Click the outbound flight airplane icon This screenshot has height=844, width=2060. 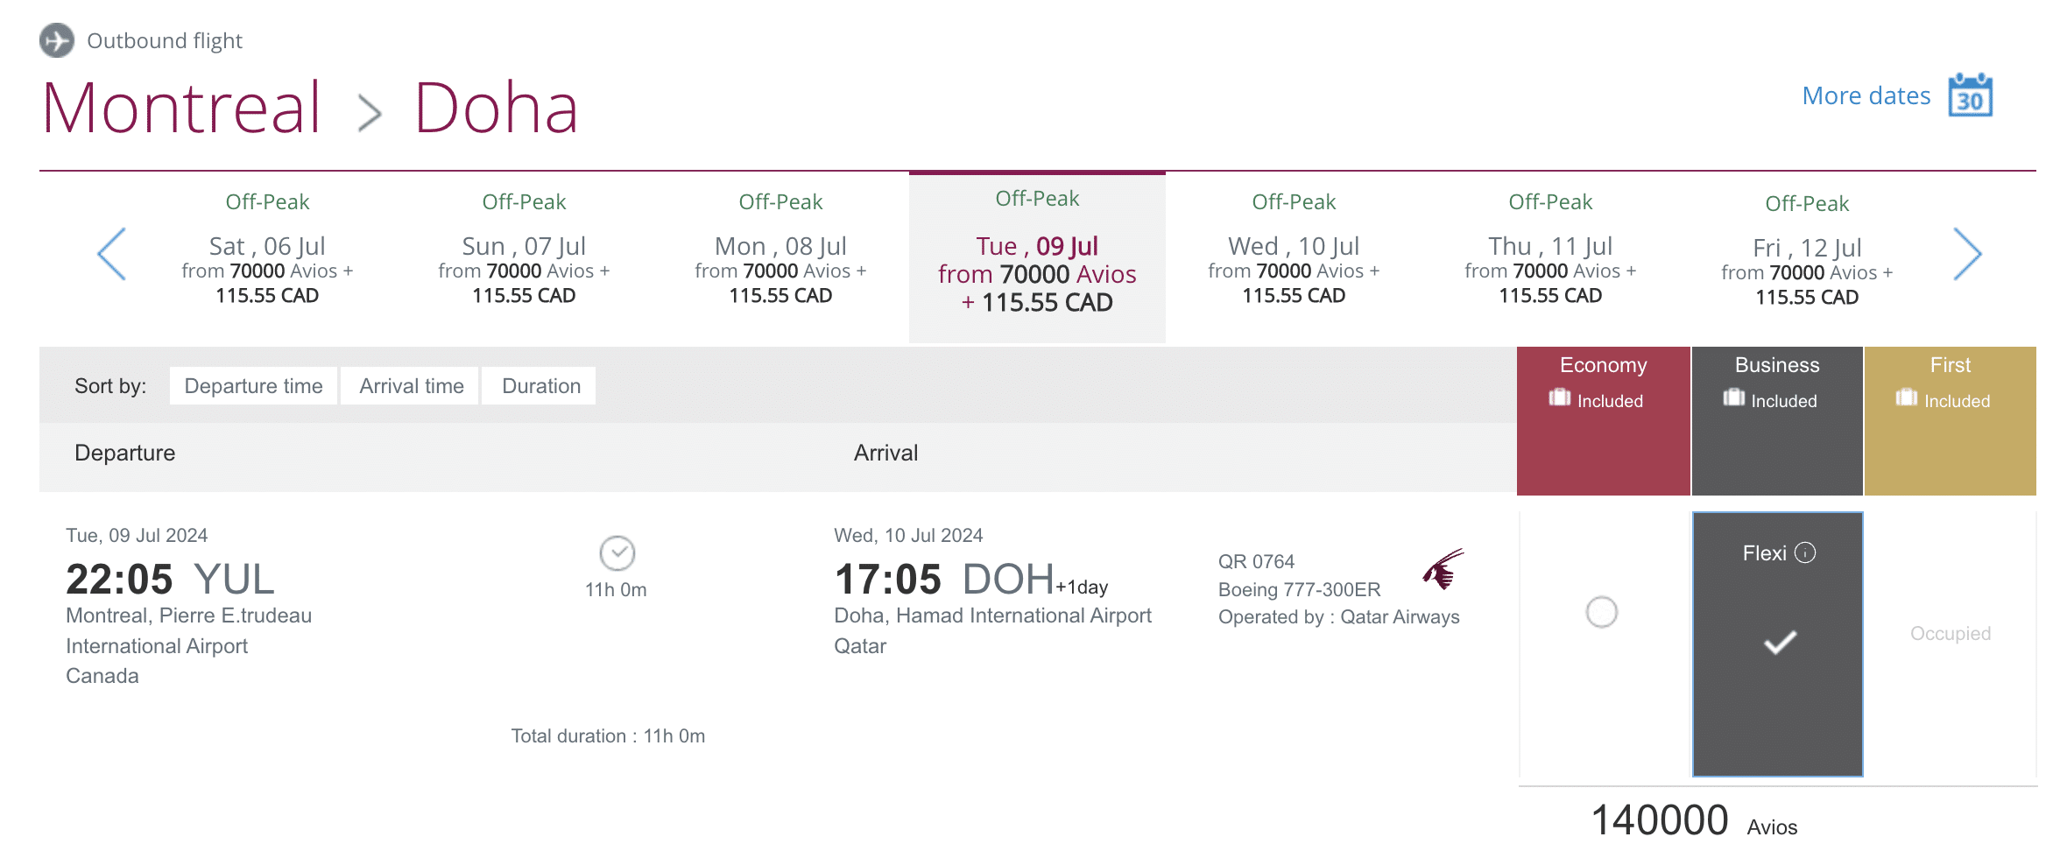pos(57,40)
